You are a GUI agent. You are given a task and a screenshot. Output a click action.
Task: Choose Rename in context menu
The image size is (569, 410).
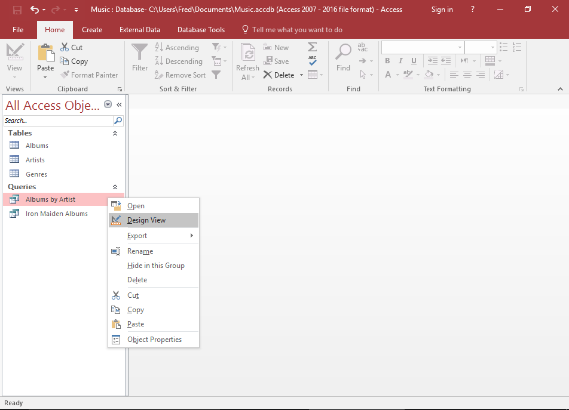click(x=154, y=251)
